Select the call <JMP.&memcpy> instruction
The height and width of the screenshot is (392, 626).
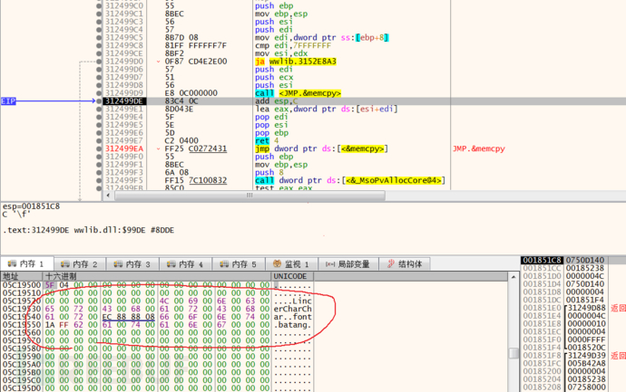[292, 92]
